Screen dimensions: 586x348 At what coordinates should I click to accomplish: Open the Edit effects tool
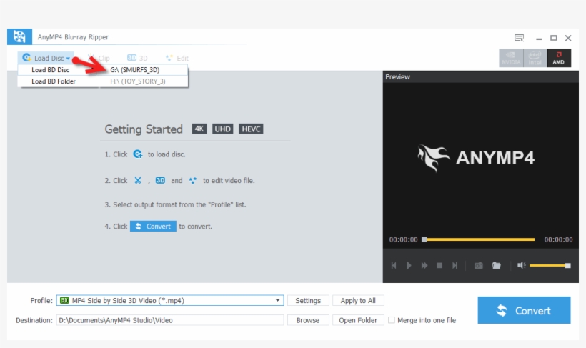pos(177,58)
